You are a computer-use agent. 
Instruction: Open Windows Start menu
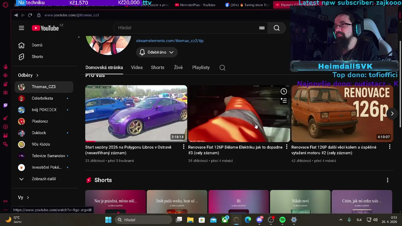tap(108, 220)
